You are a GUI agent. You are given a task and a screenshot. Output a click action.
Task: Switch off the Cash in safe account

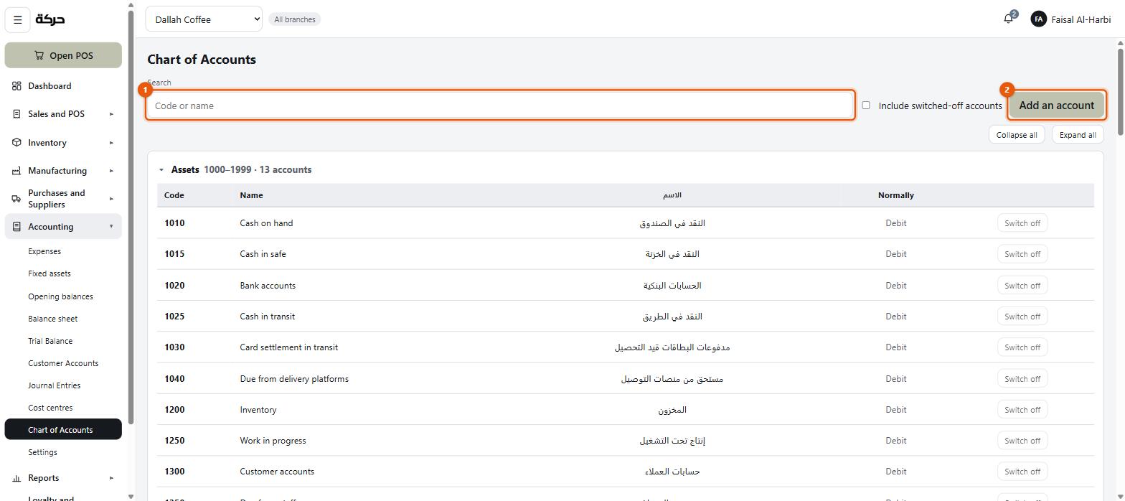(x=1022, y=254)
